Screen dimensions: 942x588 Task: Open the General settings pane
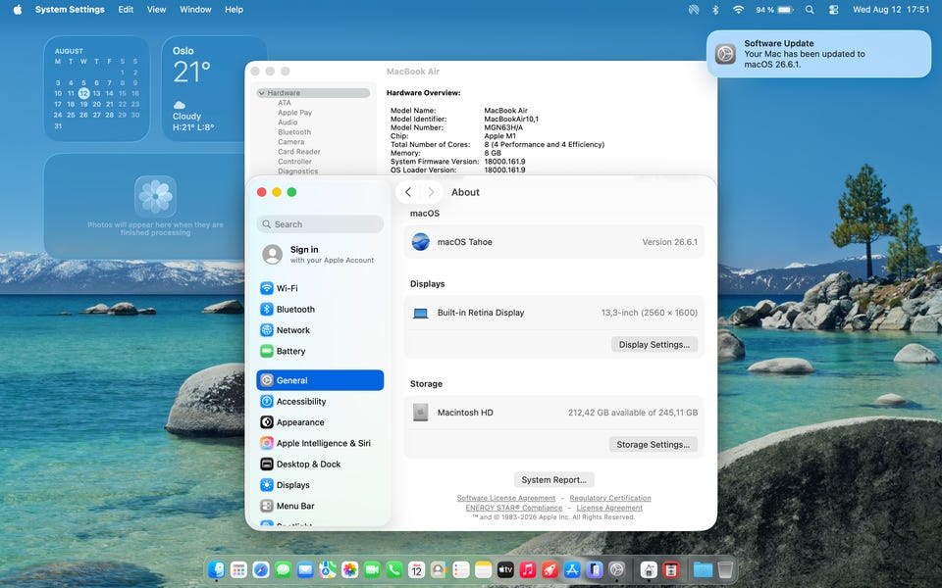pos(320,380)
